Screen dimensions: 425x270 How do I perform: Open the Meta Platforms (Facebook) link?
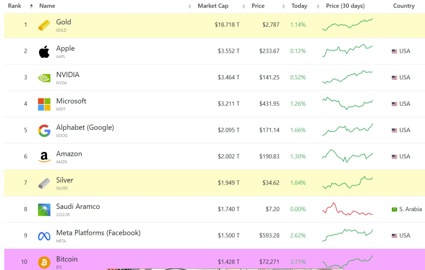(x=98, y=233)
